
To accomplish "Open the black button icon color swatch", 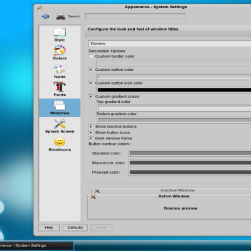I will pyautogui.click(x=174, y=90).
